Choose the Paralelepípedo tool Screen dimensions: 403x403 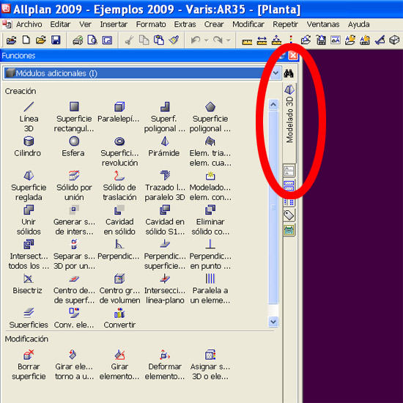[x=119, y=112]
